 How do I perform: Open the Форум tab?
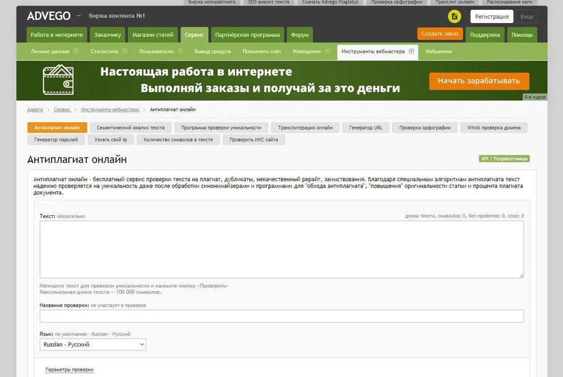[300, 35]
